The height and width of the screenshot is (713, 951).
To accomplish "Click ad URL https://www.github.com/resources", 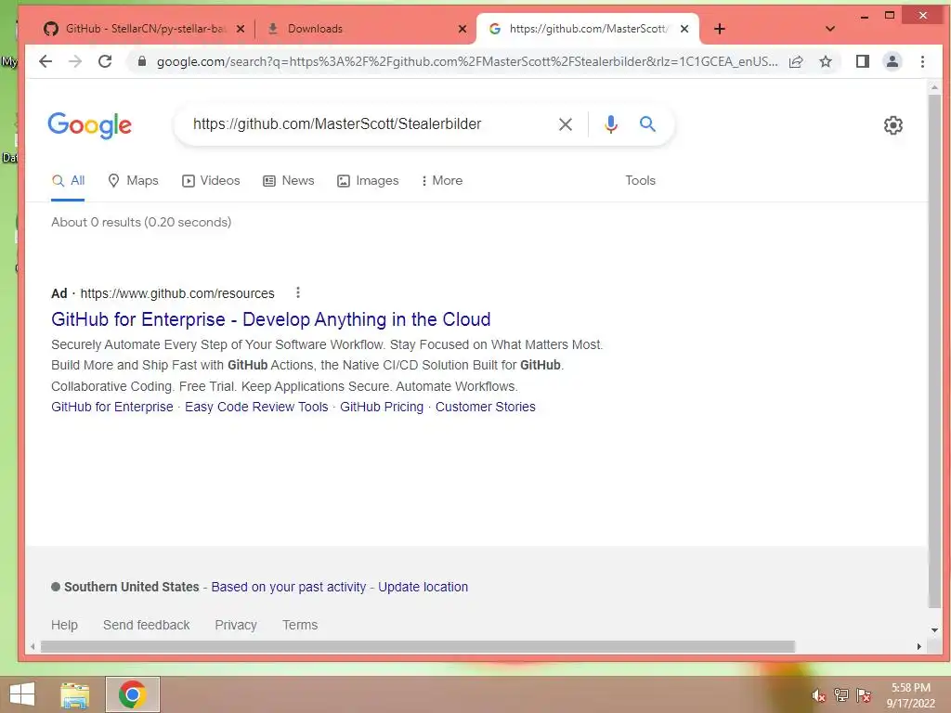I will 177,293.
